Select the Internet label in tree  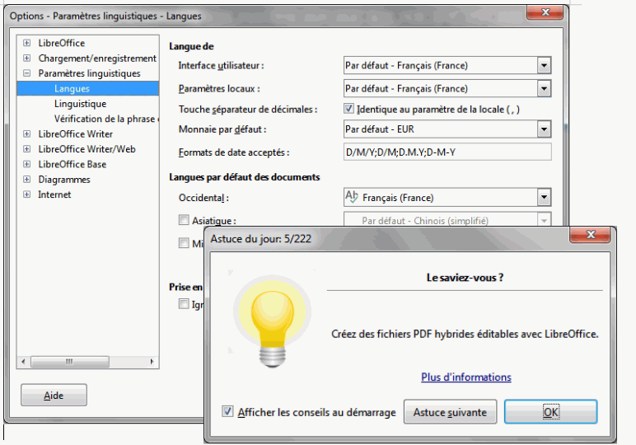point(54,194)
